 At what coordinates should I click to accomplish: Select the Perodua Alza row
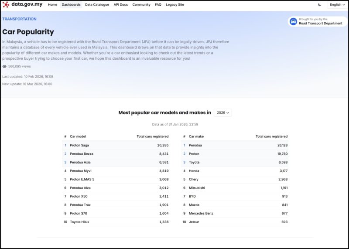point(116,188)
